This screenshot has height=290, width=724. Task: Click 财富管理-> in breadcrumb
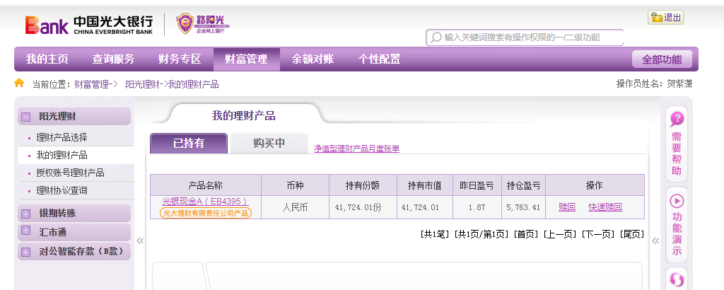coord(96,84)
